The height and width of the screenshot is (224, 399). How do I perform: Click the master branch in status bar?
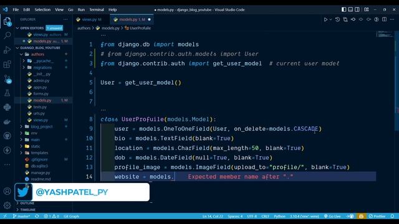21,217
